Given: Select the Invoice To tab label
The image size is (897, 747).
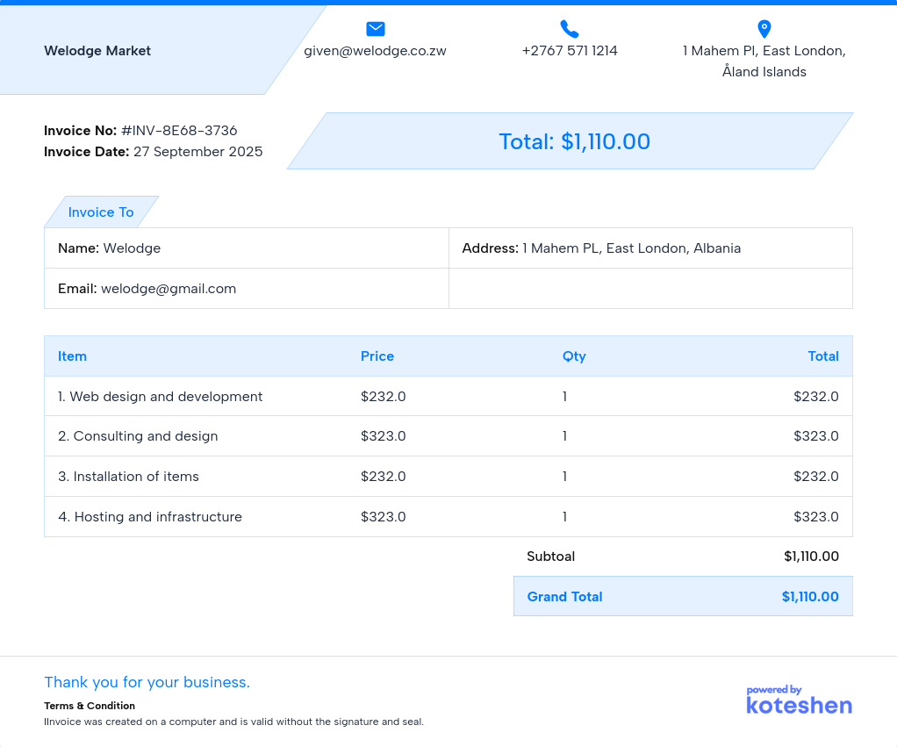Looking at the screenshot, I should tap(101, 212).
